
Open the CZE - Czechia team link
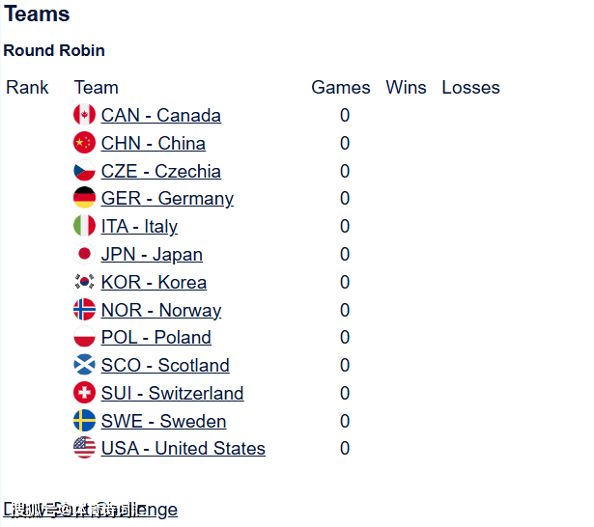[160, 171]
